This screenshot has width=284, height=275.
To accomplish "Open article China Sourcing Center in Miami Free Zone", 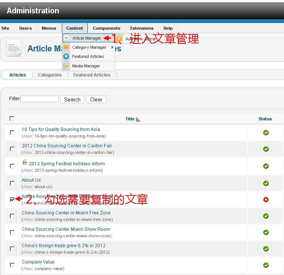I will pos(66,213).
